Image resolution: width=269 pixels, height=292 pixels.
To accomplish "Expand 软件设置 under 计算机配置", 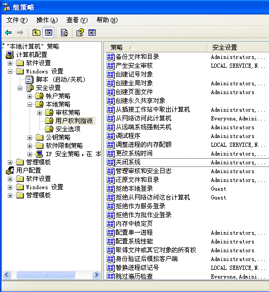I will point(10,63).
